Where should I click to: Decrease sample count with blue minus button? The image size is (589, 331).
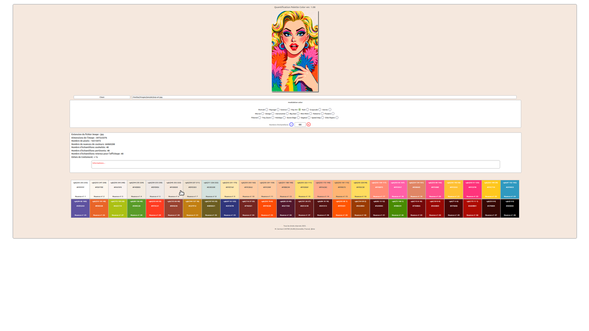291,125
